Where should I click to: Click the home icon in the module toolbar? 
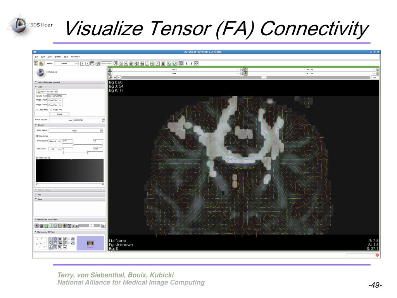(x=121, y=64)
